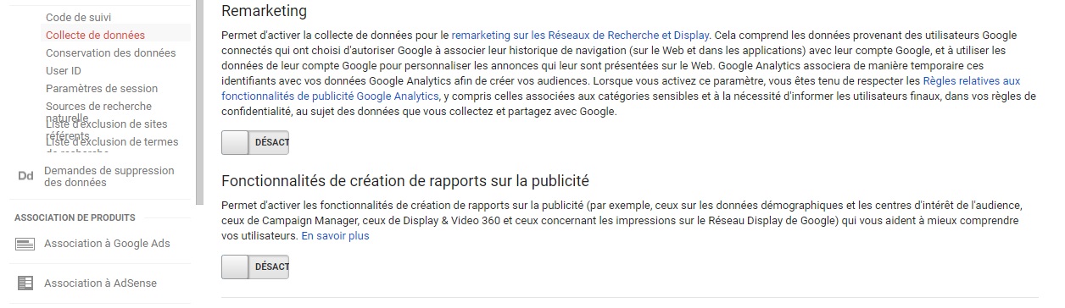
Task: Click the Google Ads association icon
Action: tap(25, 244)
